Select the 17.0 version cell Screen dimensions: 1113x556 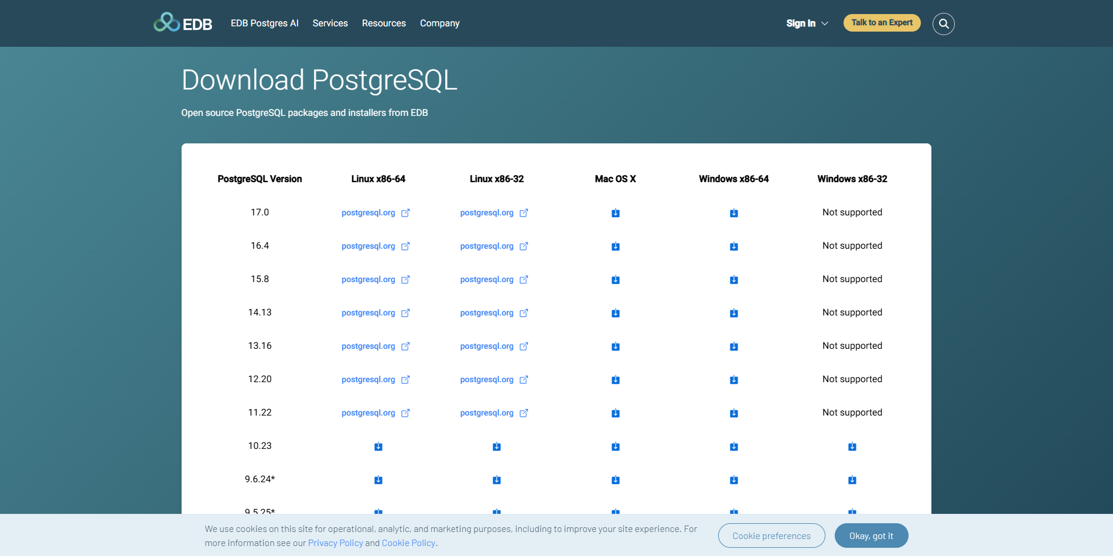click(260, 212)
